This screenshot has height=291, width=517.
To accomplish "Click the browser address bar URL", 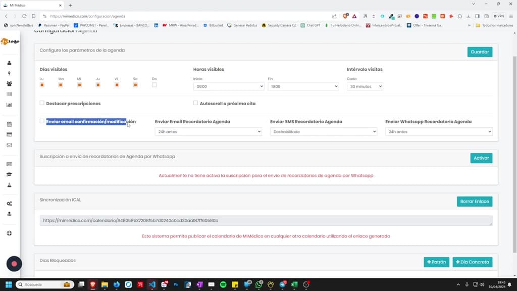I will click(88, 16).
